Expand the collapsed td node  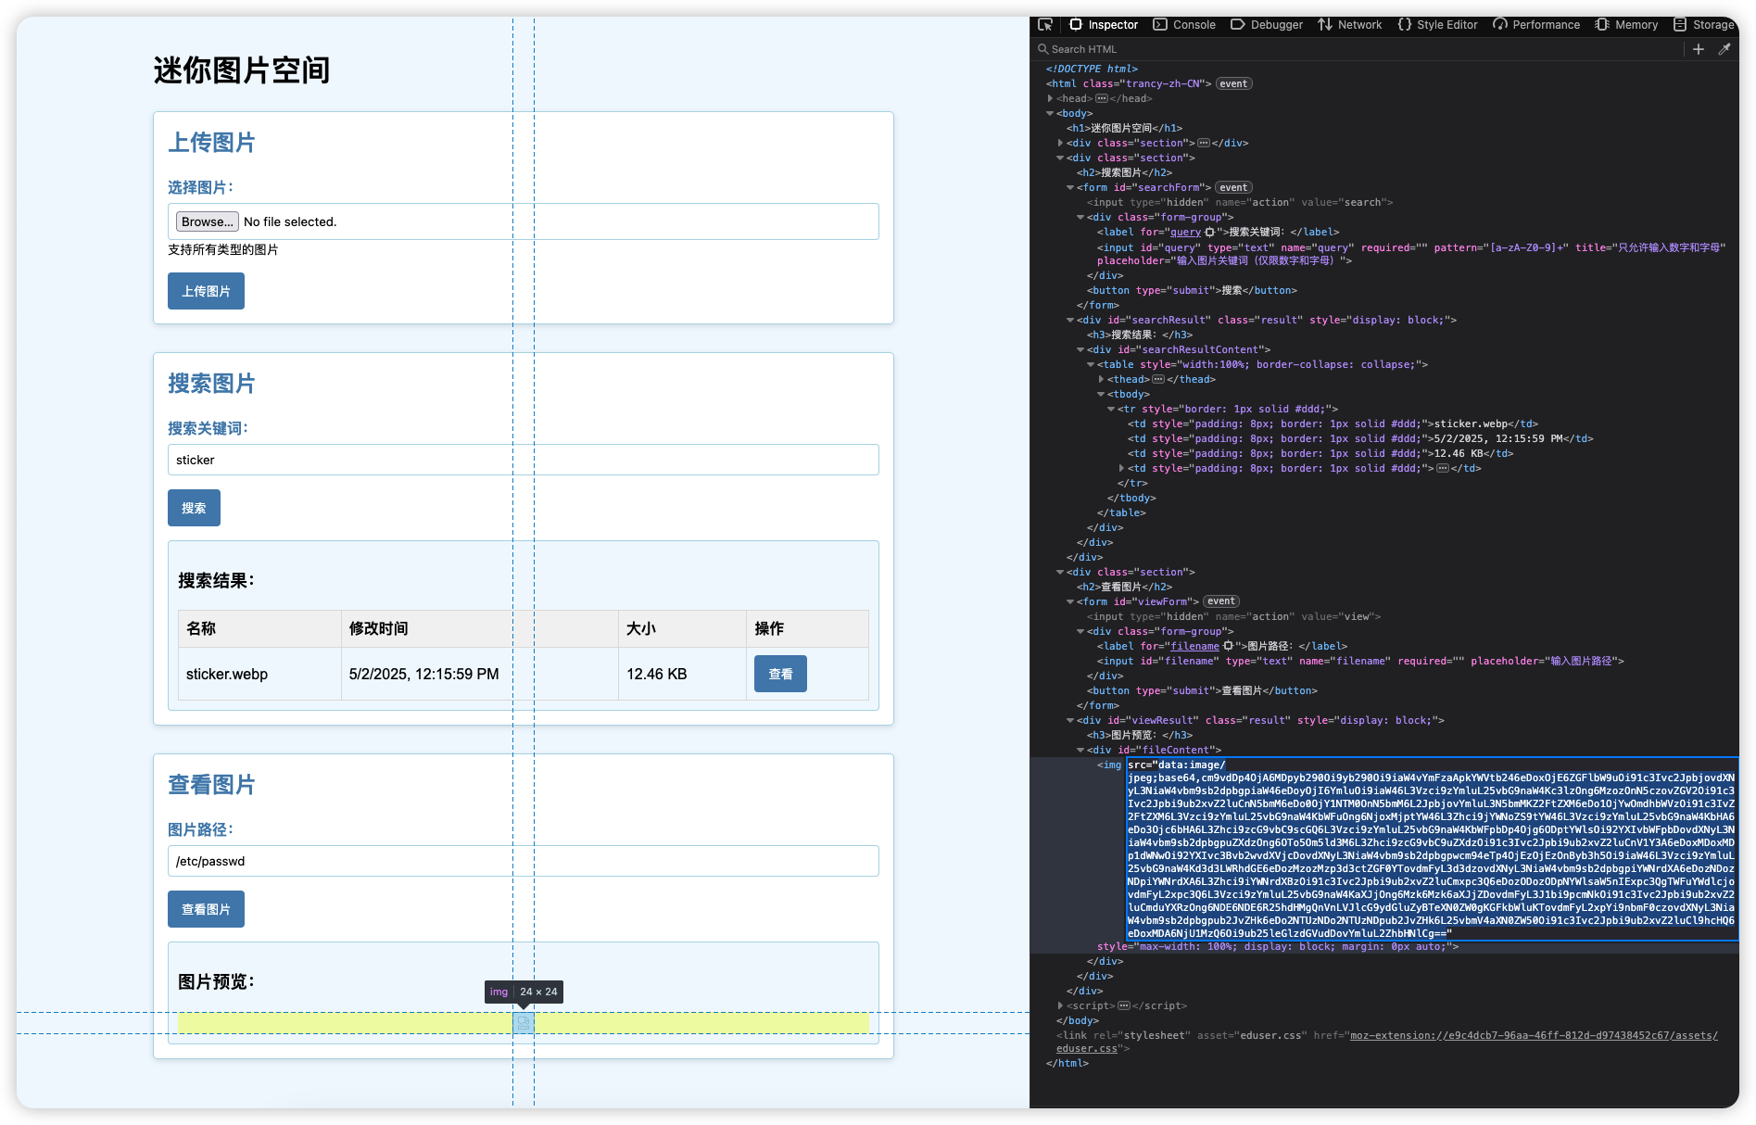coord(1121,468)
